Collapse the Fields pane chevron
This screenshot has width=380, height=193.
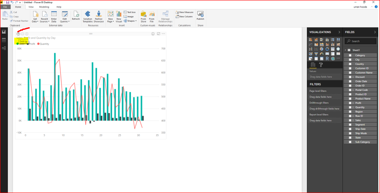point(375,32)
